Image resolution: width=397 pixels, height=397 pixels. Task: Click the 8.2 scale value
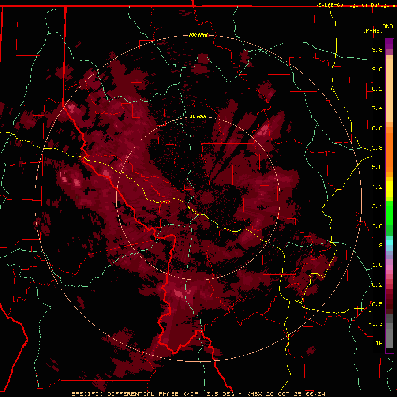[377, 89]
